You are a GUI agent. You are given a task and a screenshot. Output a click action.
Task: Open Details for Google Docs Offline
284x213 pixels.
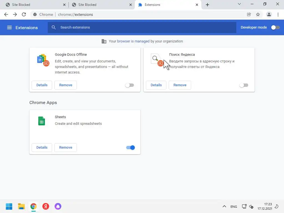42,85
